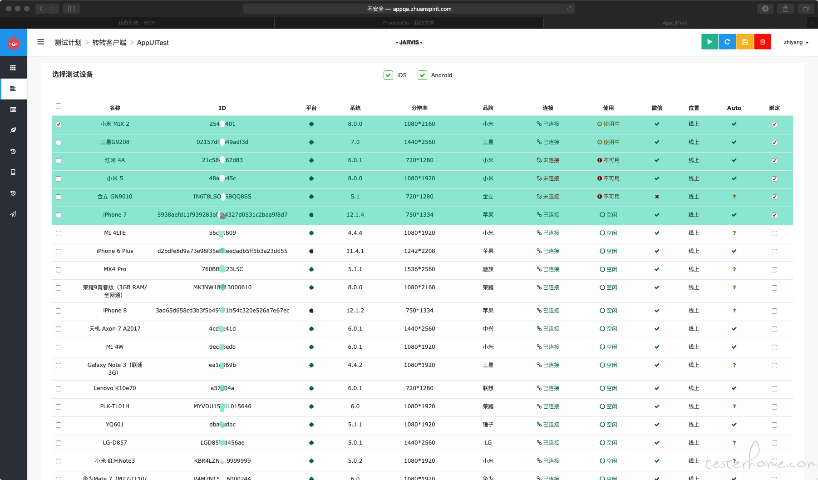
Task: Click the 锤子 brand cell
Action: (x=488, y=425)
